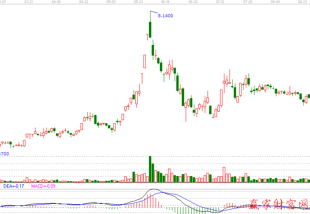Pick the 05-09 date marker

tap(111, 2)
